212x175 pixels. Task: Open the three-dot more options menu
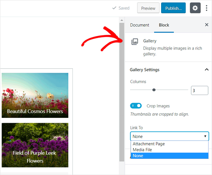207,8
